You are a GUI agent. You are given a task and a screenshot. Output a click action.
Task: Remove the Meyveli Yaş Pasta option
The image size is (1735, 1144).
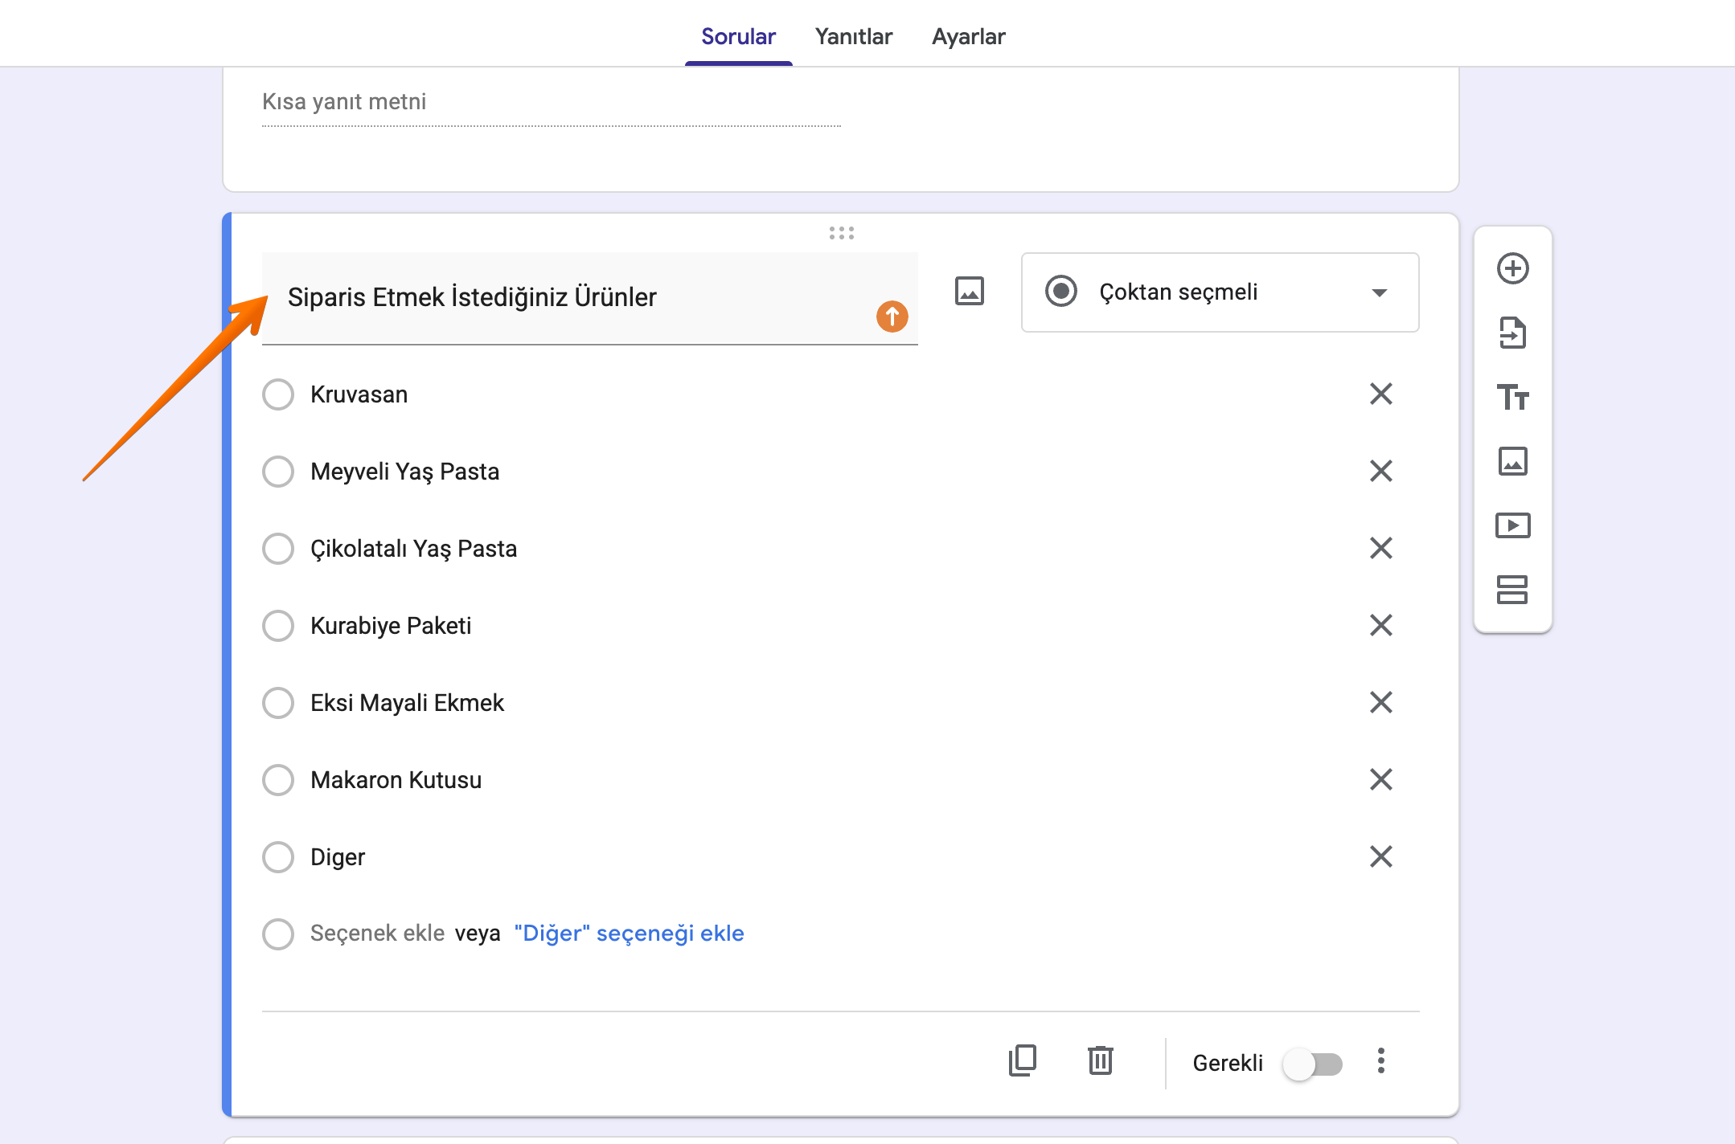1380,471
